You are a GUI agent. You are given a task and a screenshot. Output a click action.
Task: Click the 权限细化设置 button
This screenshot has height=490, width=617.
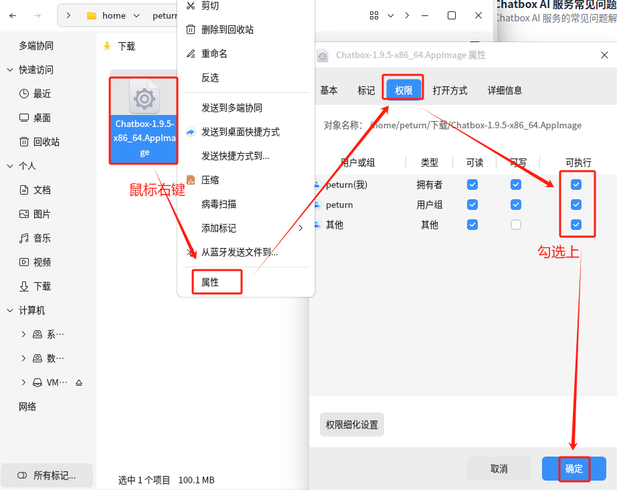351,424
